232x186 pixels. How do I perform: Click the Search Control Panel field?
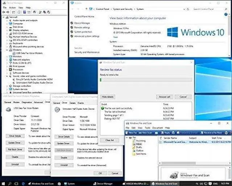[x=210, y=9]
